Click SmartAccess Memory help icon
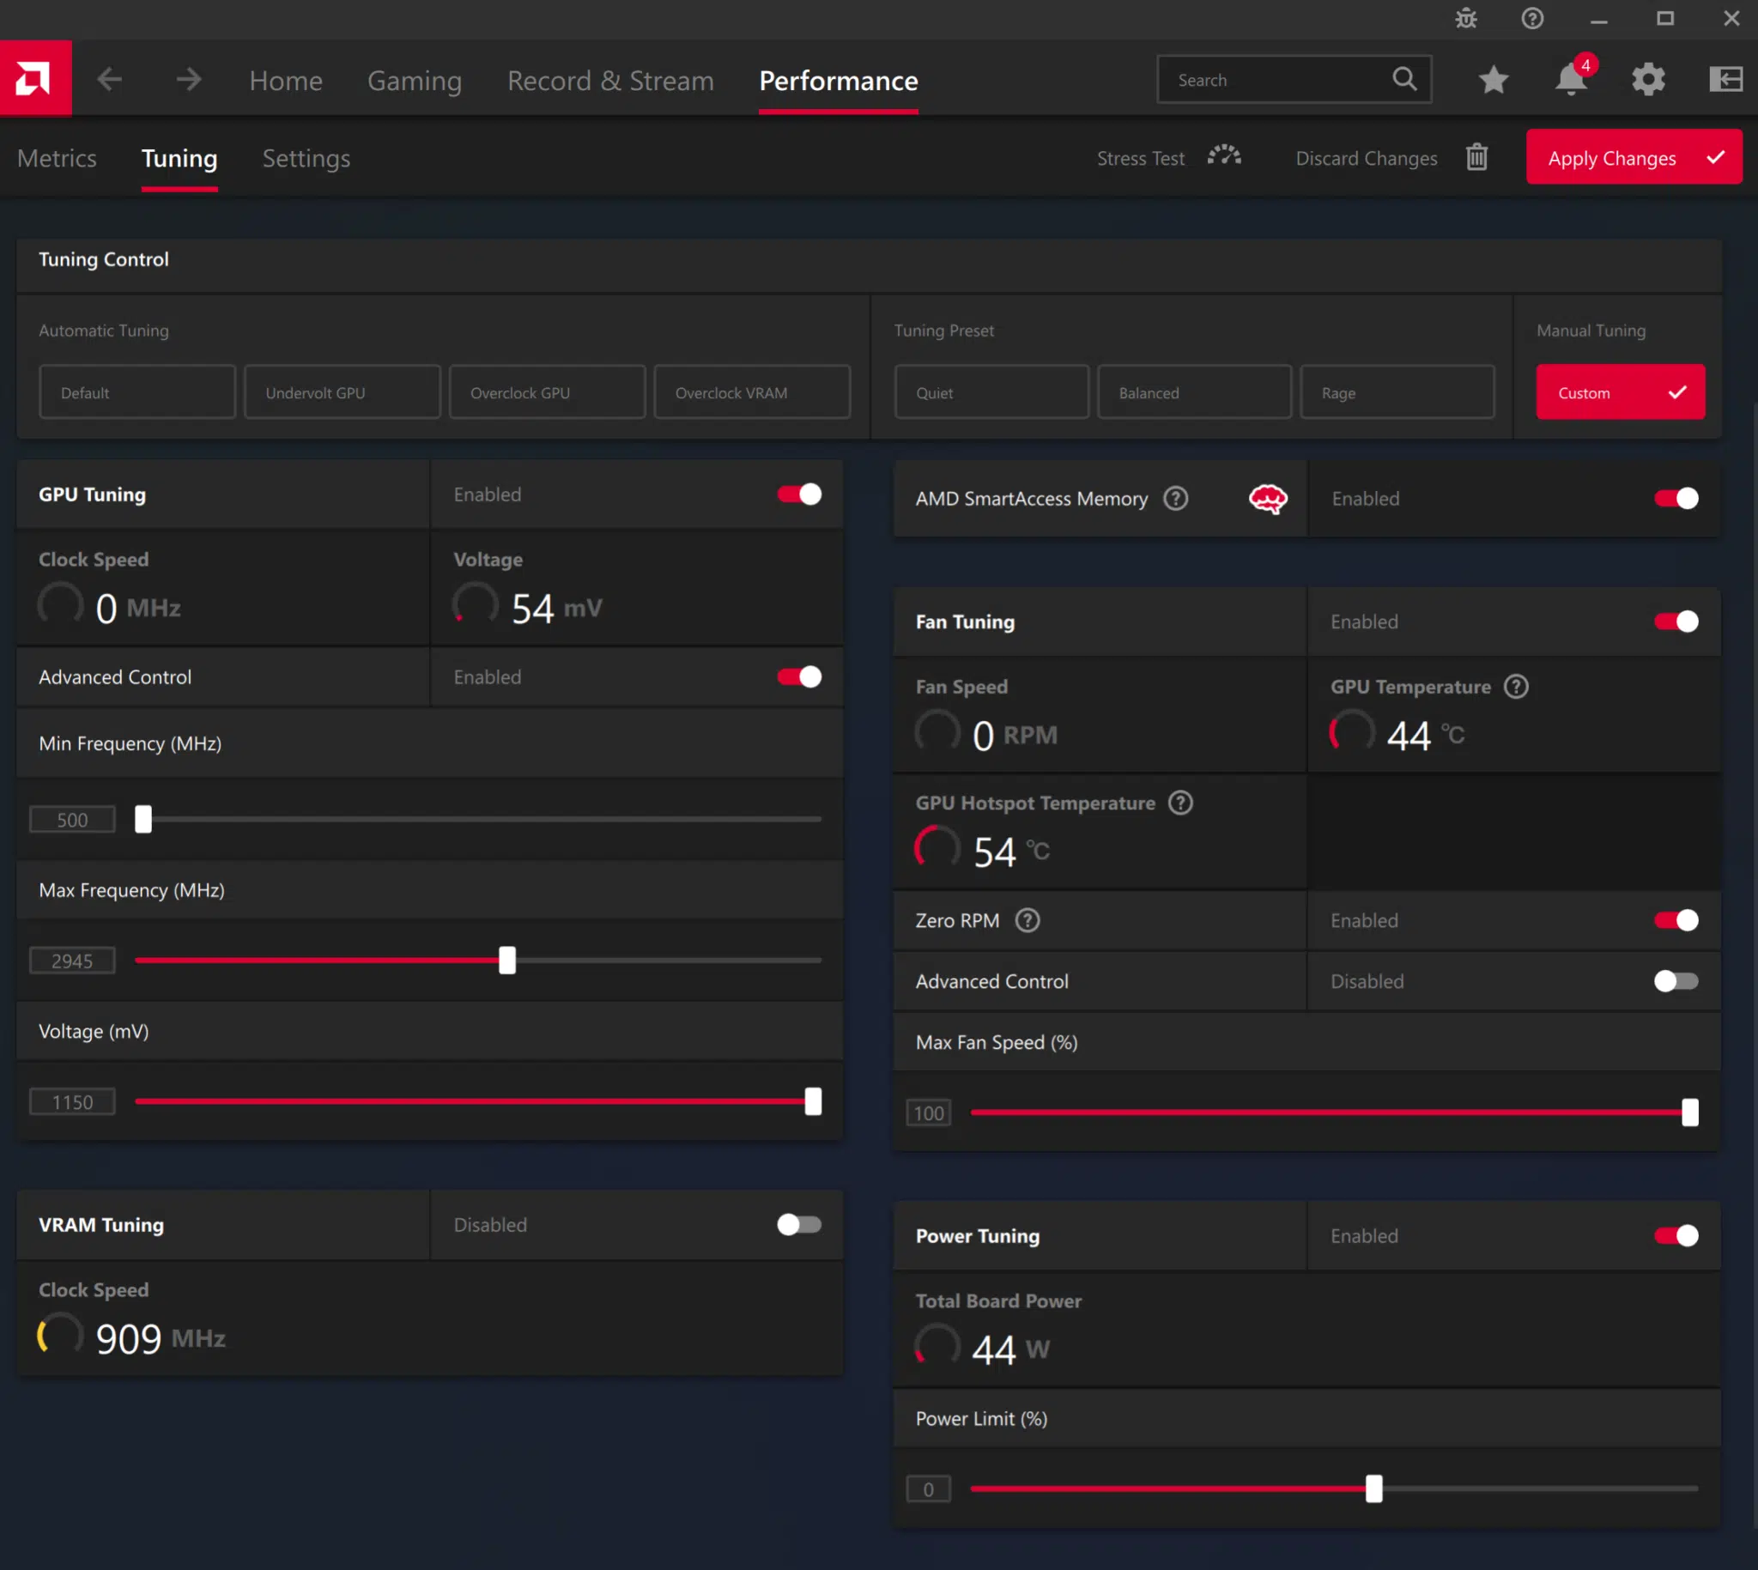Screen dimensions: 1758x1570 coord(1176,499)
